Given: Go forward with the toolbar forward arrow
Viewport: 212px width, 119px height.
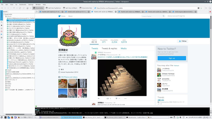Looking at the screenshot, I should [8, 8].
